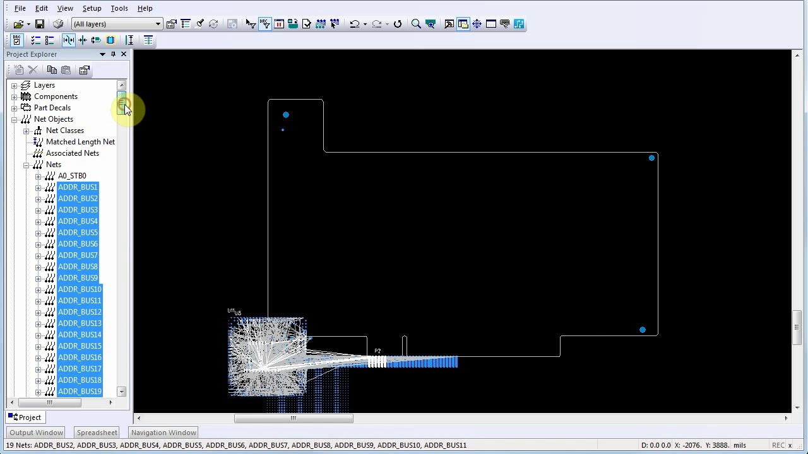Save the design with the floppy icon
808x454 pixels.
[39, 24]
